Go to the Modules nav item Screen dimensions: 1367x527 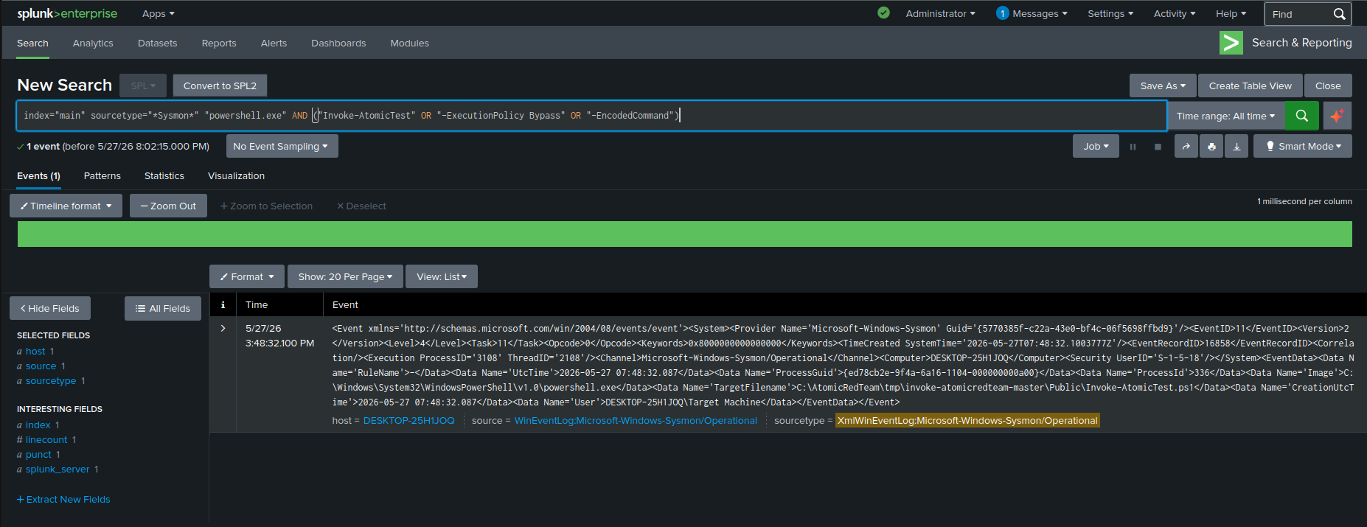coord(409,43)
